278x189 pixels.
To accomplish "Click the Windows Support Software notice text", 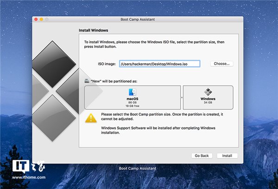I will tap(158, 130).
